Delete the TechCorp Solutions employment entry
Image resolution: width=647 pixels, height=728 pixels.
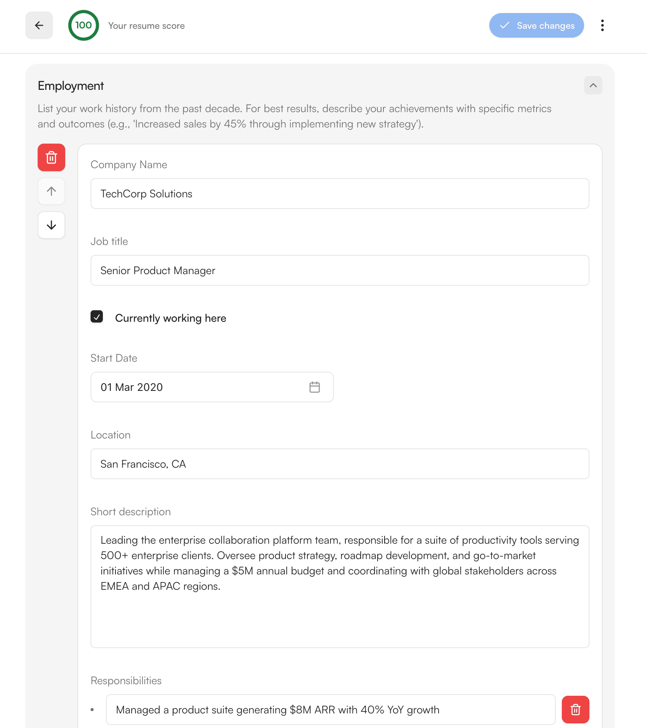coord(51,157)
